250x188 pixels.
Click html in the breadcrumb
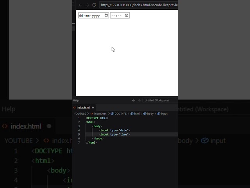137,114
